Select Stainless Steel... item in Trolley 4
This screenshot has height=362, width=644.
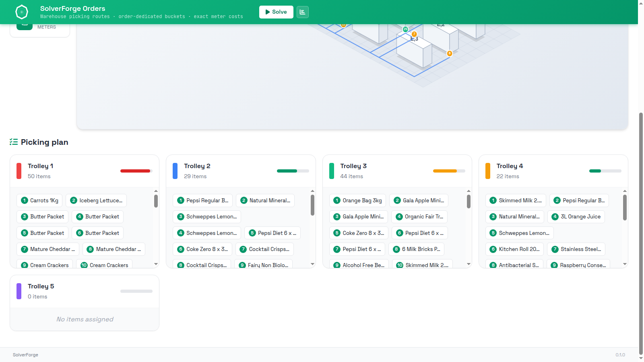[x=576, y=249]
